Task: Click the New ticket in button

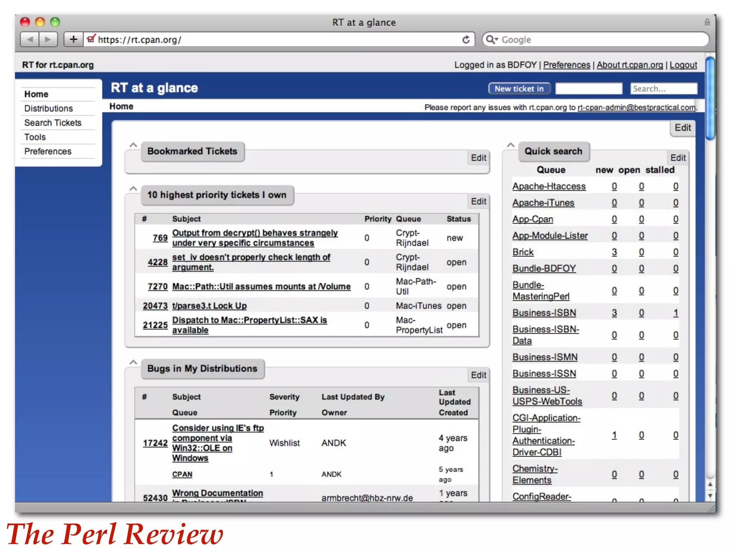Action: tap(519, 89)
